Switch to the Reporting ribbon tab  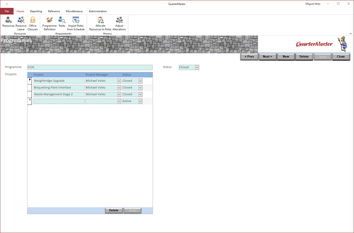click(x=36, y=11)
